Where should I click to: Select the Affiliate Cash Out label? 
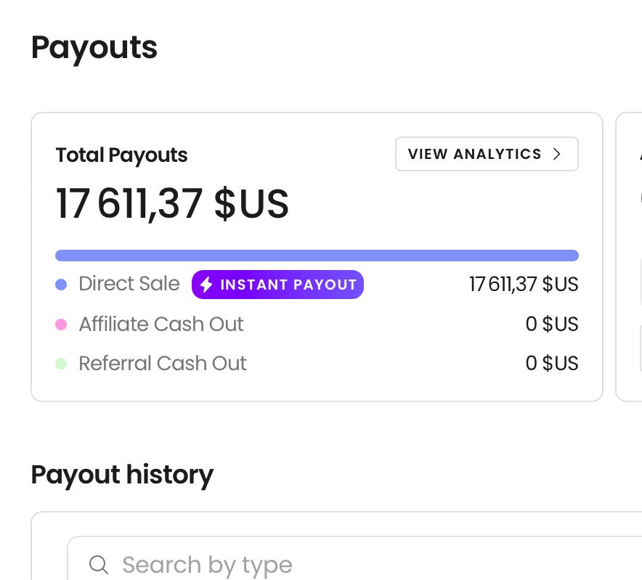[x=161, y=324]
